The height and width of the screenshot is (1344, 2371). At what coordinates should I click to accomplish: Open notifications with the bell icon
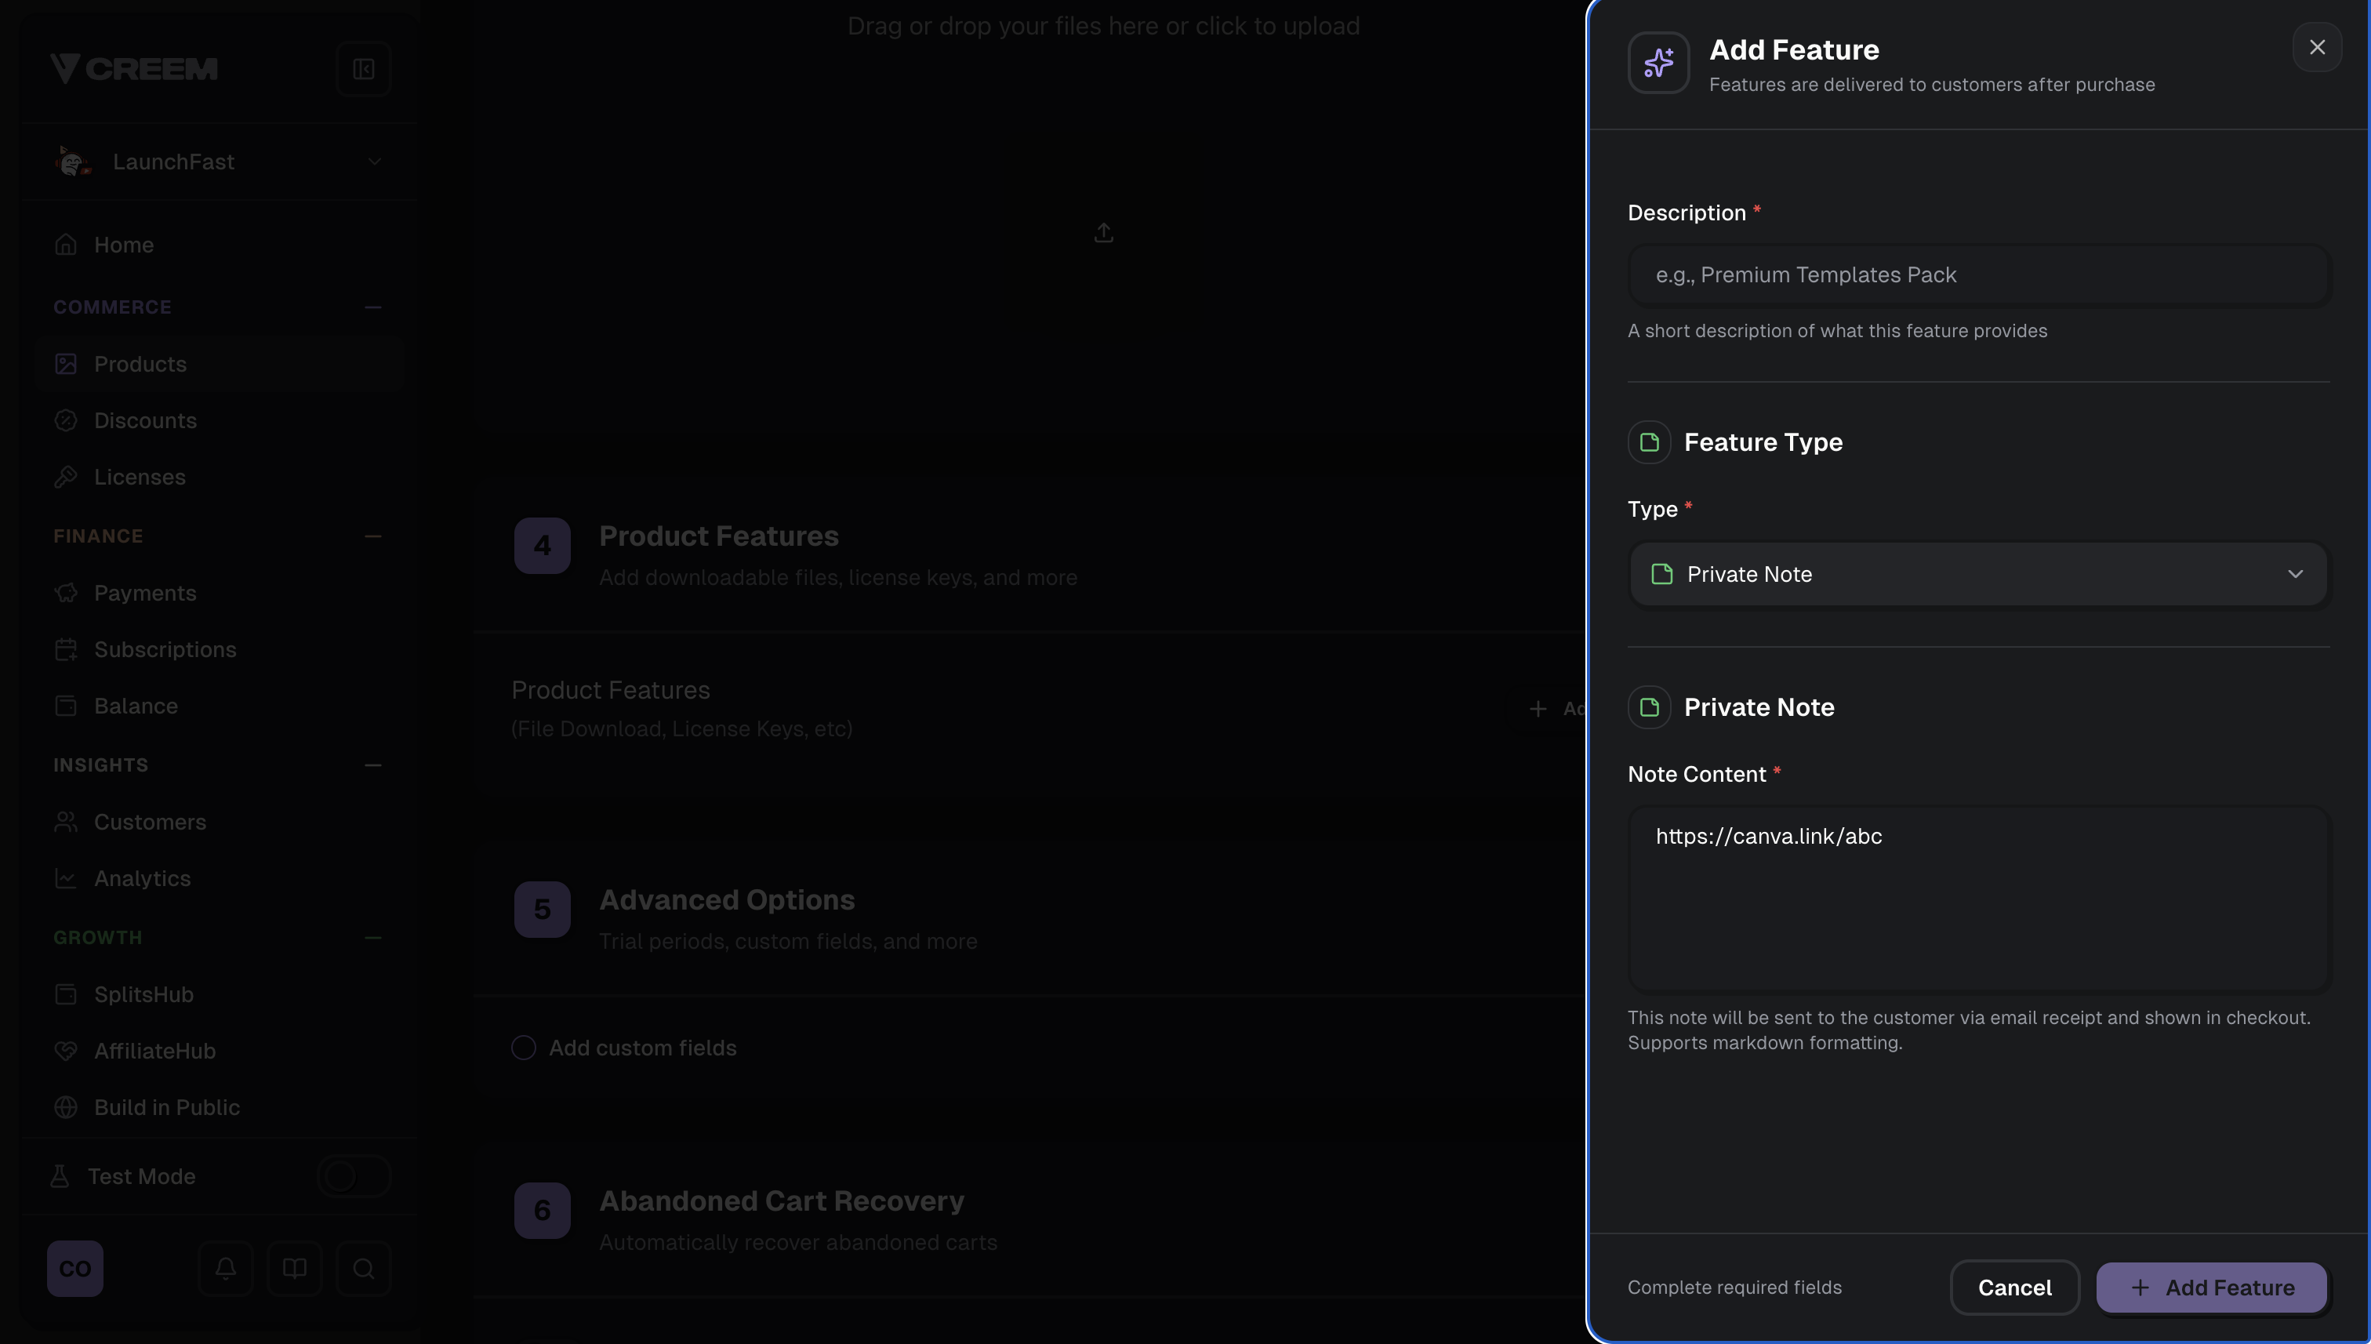[225, 1268]
